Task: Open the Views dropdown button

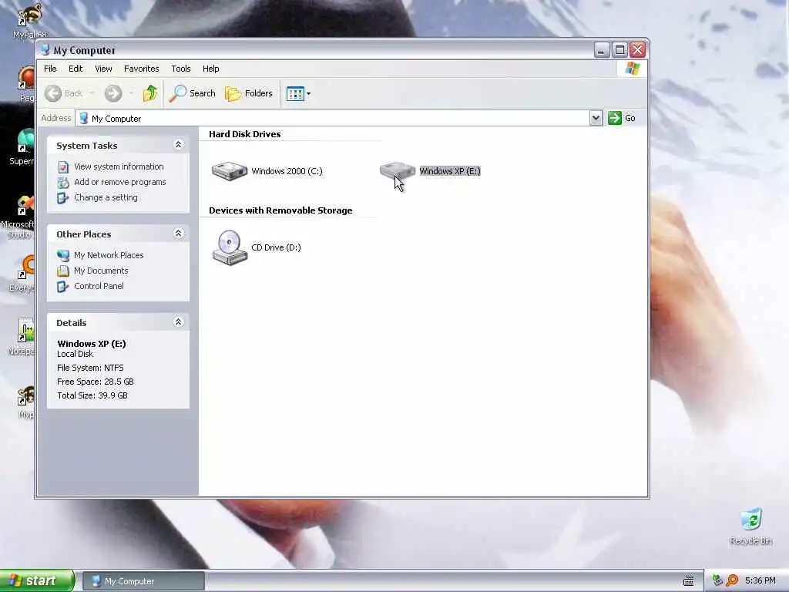Action: coord(298,93)
